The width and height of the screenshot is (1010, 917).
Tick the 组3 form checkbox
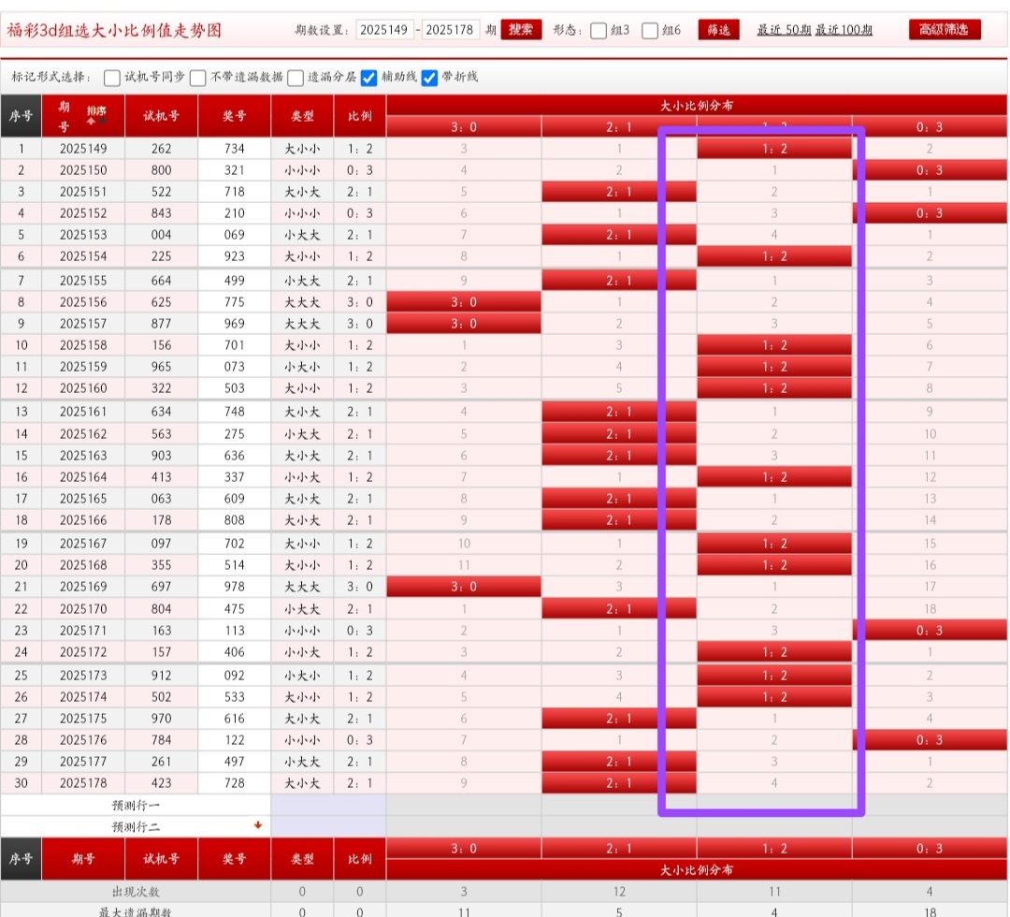[x=599, y=30]
